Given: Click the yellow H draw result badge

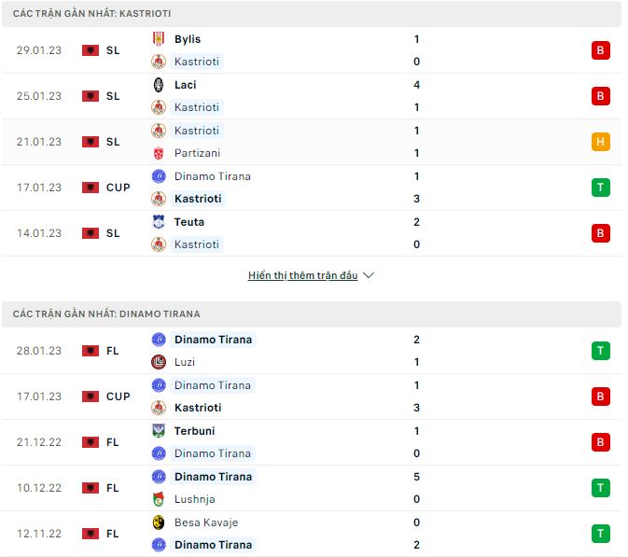Looking at the screenshot, I should 600,142.
